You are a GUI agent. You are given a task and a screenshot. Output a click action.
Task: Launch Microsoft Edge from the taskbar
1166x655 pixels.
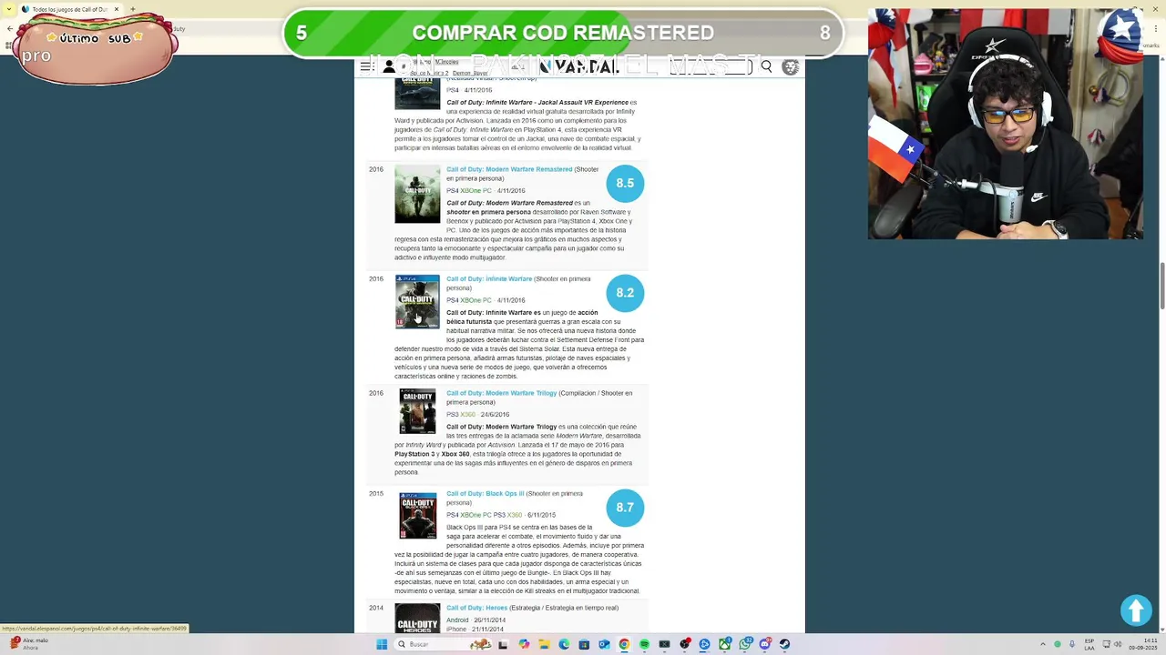click(x=564, y=644)
